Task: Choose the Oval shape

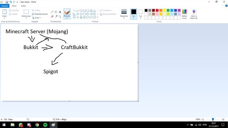Action: coord(81,11)
